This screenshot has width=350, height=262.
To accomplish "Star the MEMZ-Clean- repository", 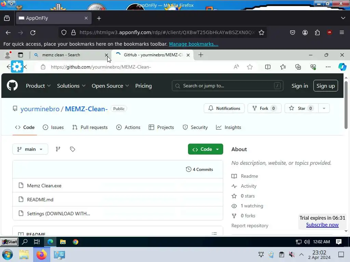I will point(301,108).
